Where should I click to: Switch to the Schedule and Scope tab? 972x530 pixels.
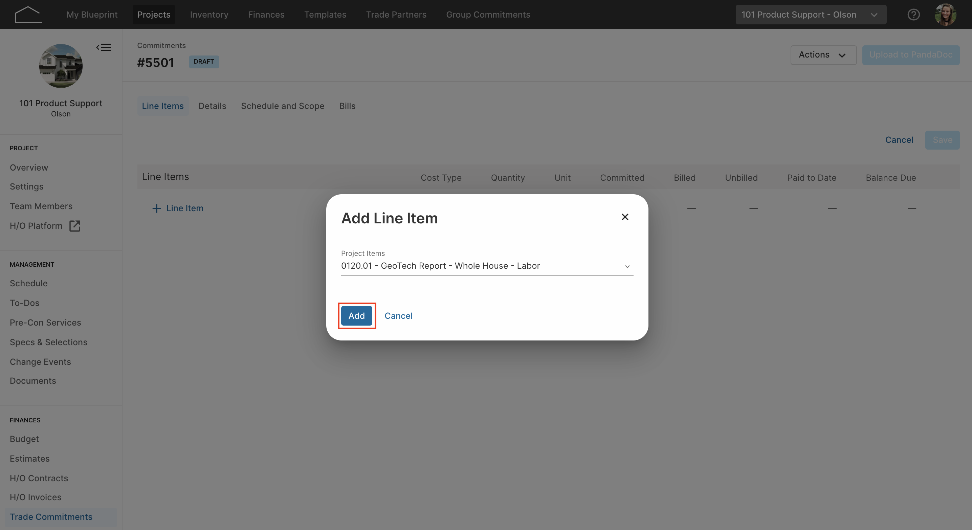coord(283,106)
